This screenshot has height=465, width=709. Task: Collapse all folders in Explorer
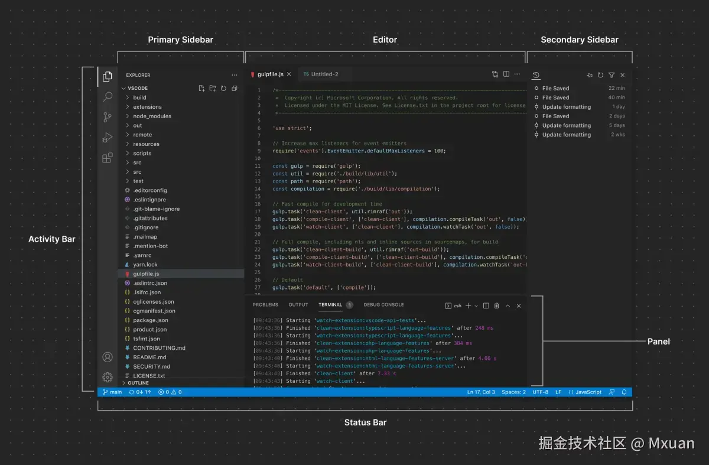[x=235, y=88]
